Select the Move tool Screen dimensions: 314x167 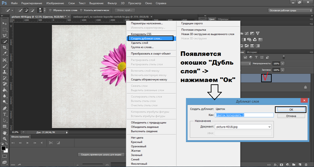[5, 23]
